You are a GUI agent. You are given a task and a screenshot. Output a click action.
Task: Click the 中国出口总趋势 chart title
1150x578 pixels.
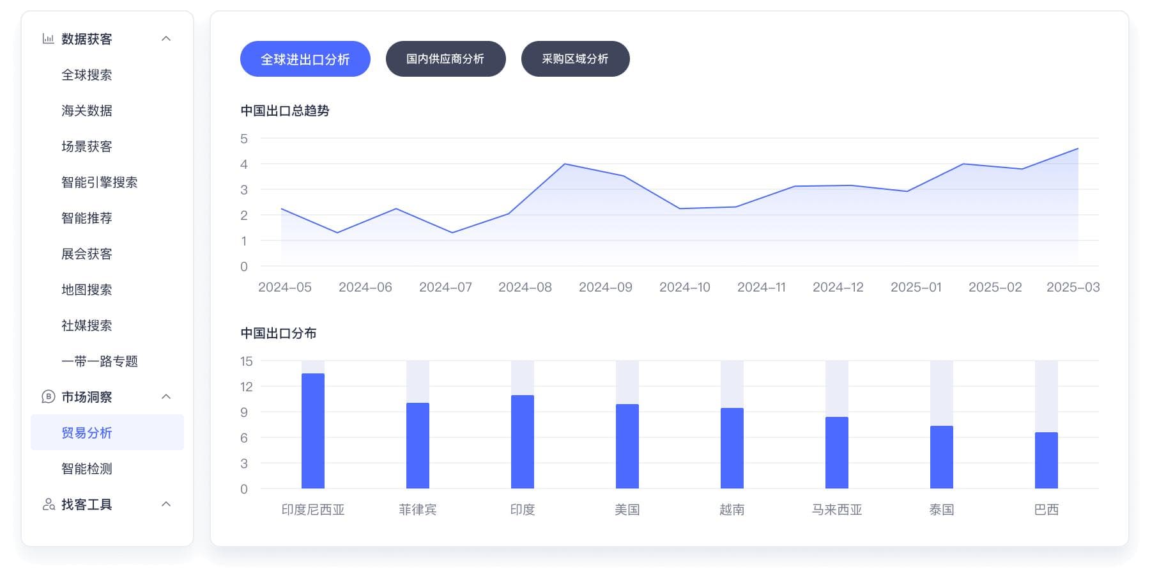[285, 111]
